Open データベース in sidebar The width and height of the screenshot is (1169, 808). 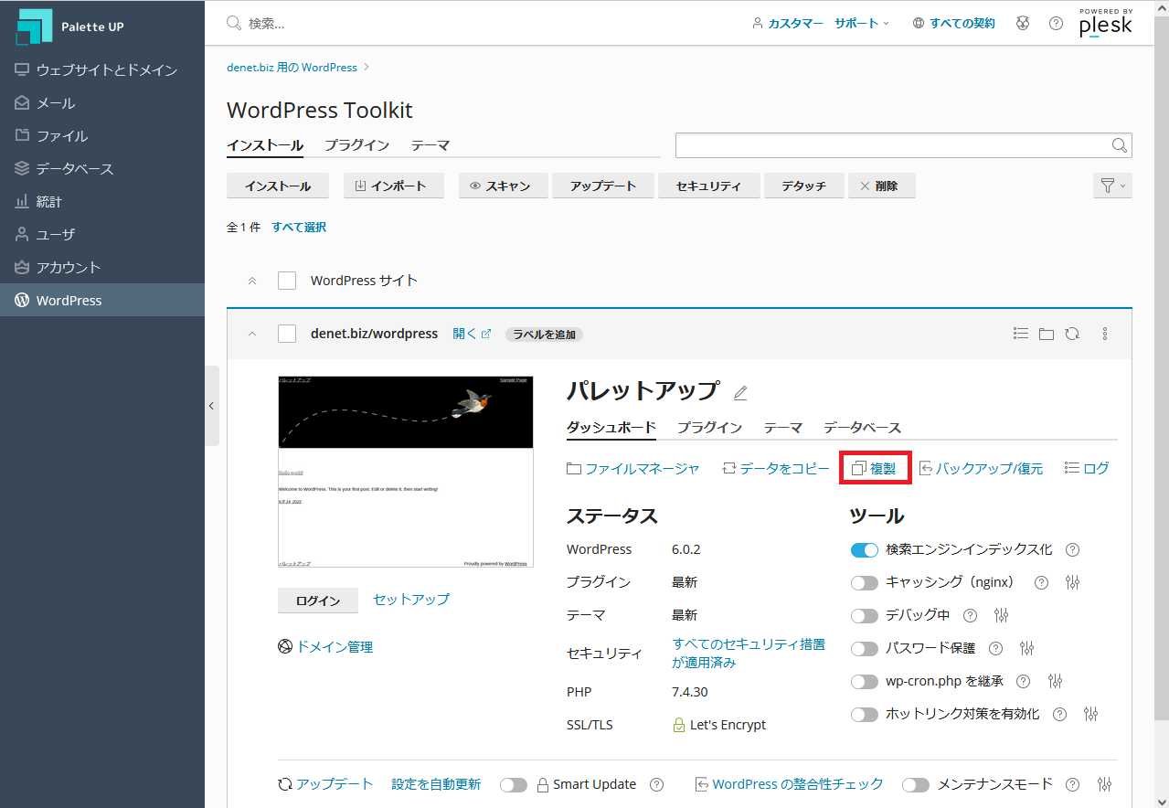(102, 168)
